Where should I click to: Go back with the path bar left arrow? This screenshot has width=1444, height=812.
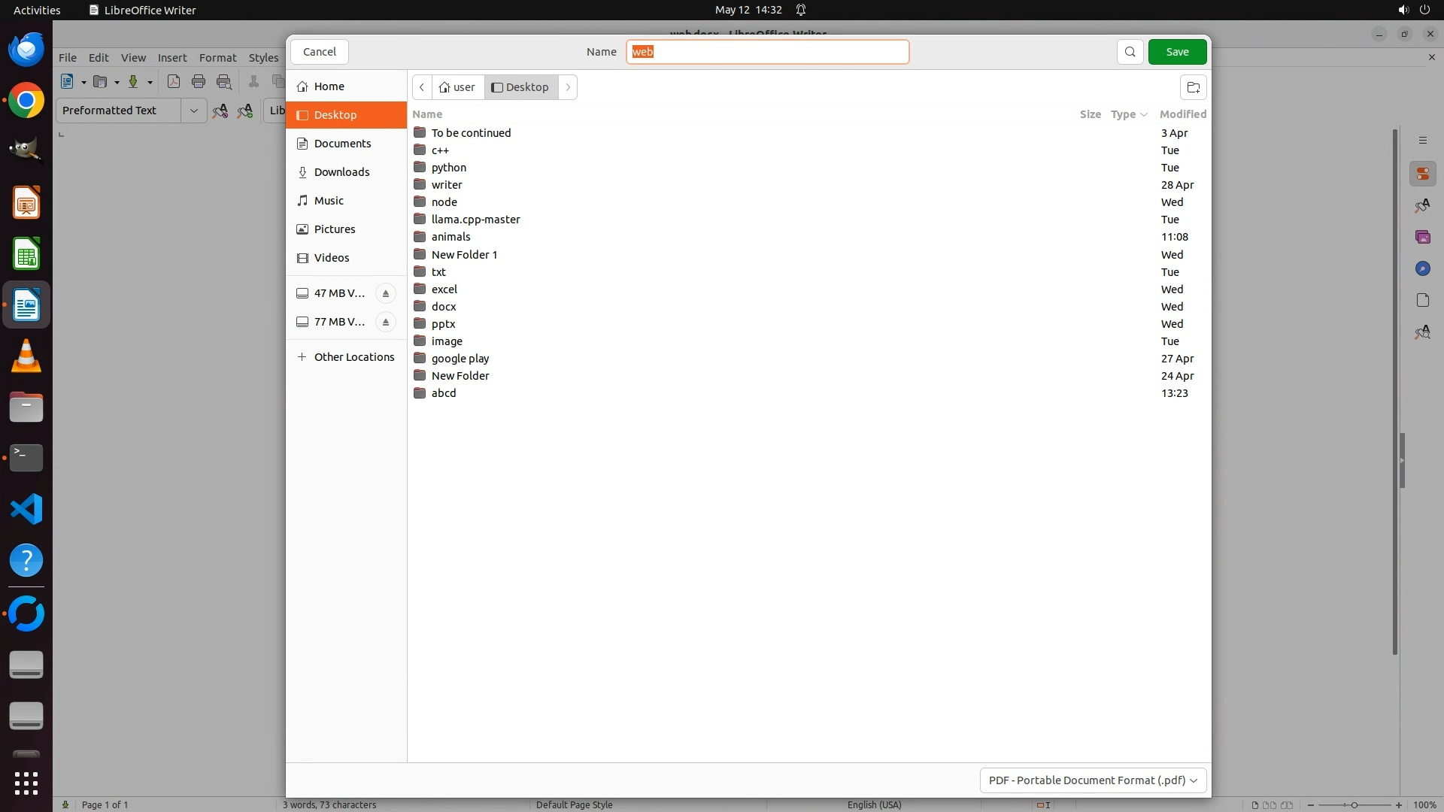[x=422, y=87]
